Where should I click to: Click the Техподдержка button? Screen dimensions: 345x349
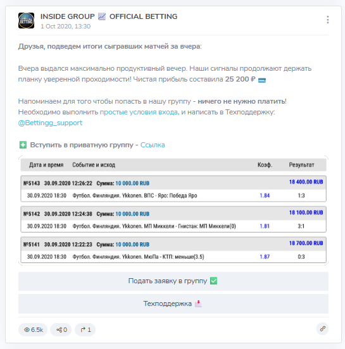point(173,304)
